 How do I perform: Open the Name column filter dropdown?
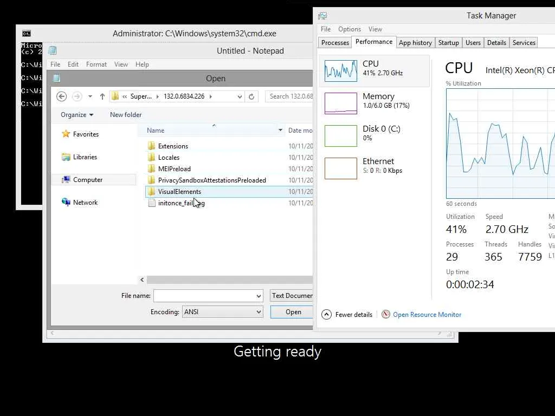[x=280, y=130]
